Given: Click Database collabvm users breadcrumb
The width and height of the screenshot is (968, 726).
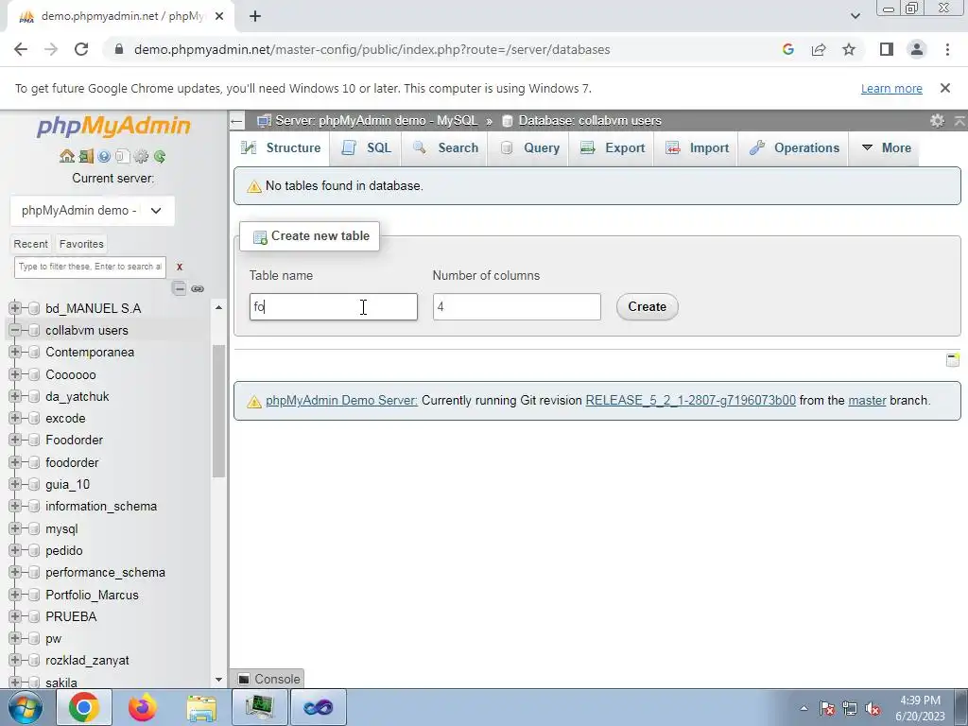Looking at the screenshot, I should (590, 120).
